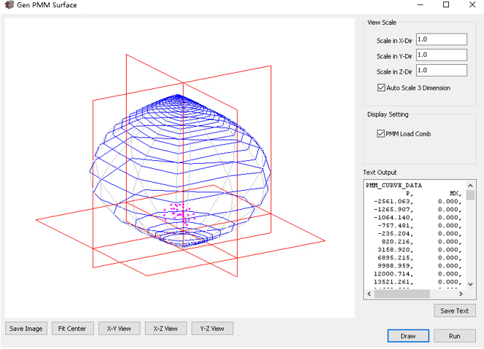Screen dimensions: 484x349
Task: Minimize the Gen PMM Surface window
Action: coord(420,4)
